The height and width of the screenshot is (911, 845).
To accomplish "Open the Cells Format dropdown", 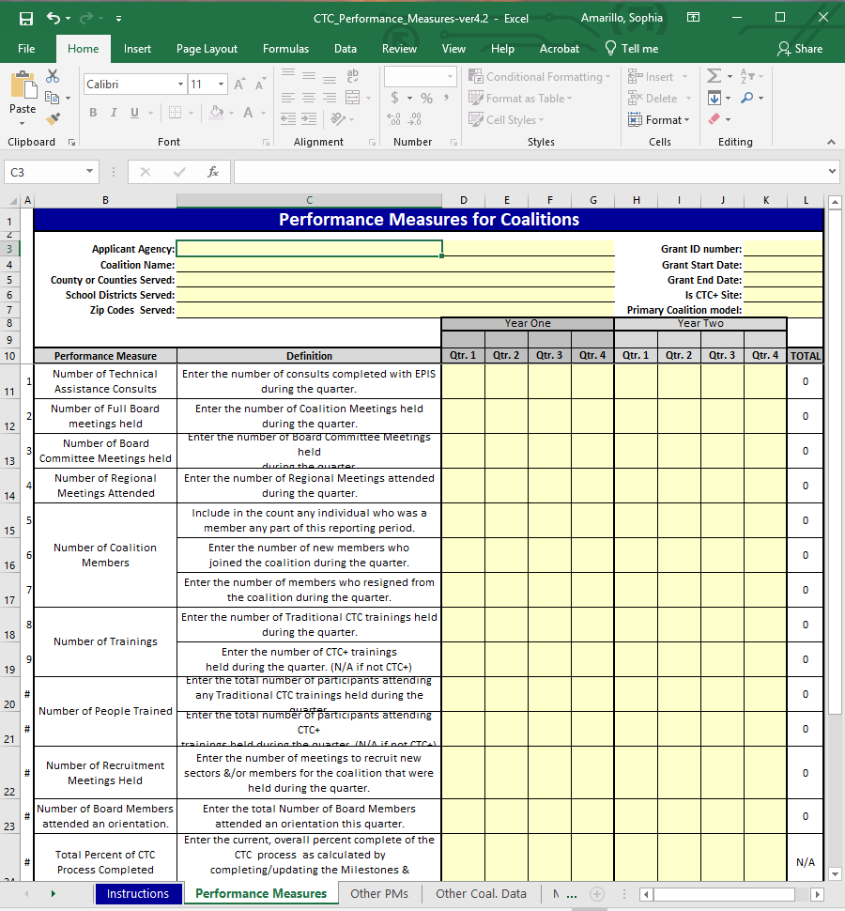I will coord(659,119).
